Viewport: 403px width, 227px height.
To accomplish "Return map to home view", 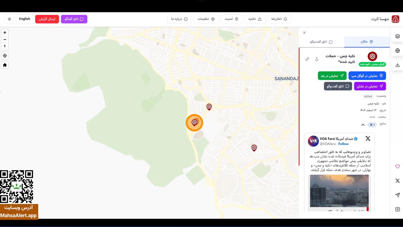I will [x=5, y=65].
